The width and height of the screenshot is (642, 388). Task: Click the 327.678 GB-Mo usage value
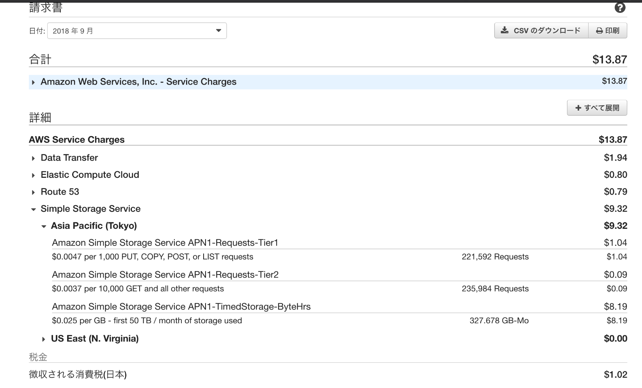(499, 321)
